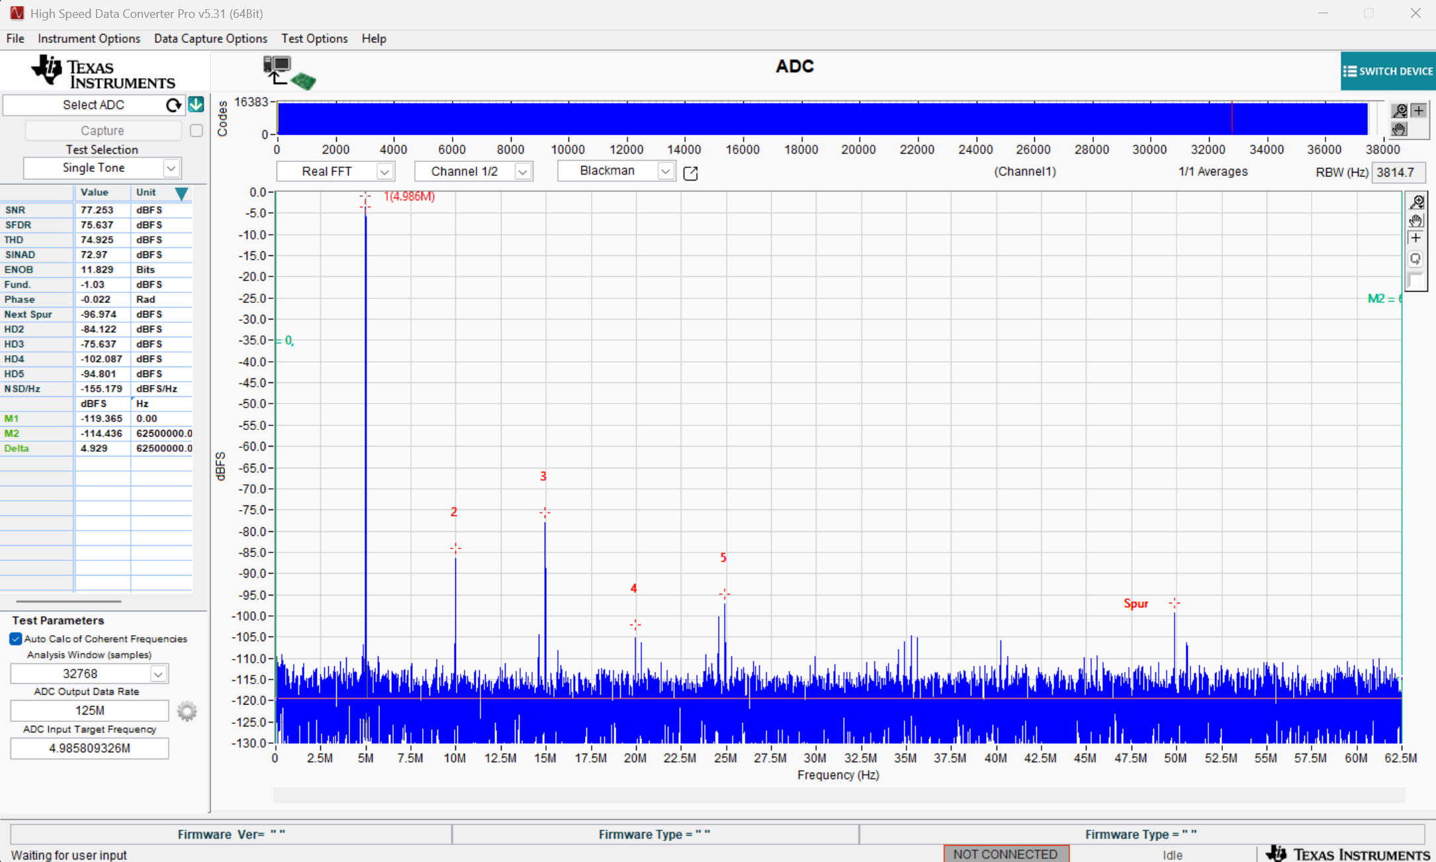Click the refresh icon in the Select ADC field
The height and width of the screenshot is (862, 1436).
173,105
